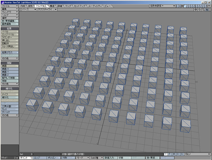Switch to the セットアップ tab

tap(79, 6)
